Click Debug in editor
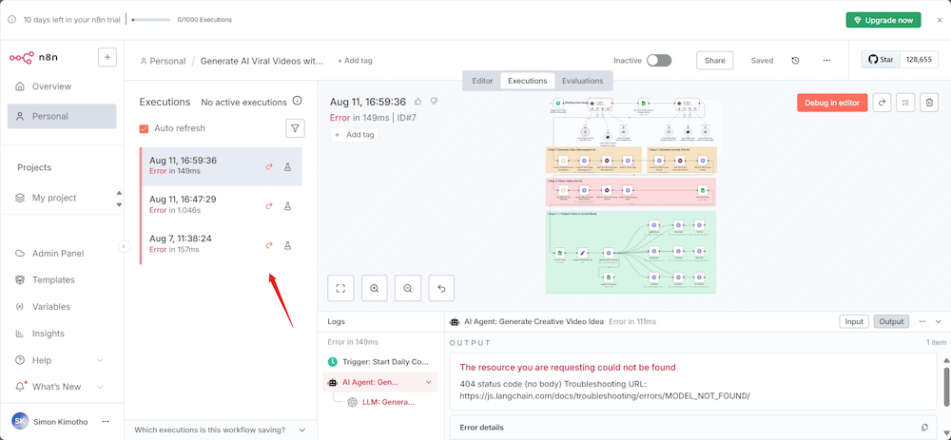951x440 pixels. 832,103
